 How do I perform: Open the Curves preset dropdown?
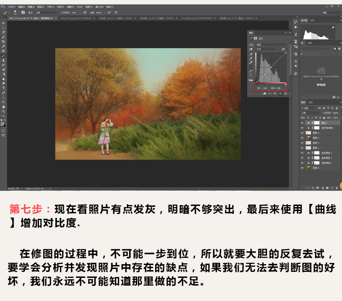[272, 45]
